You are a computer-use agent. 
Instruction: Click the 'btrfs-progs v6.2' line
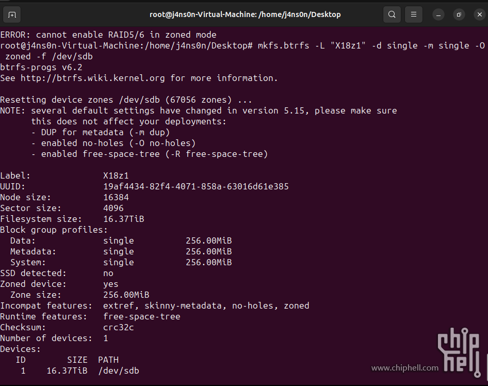coord(41,67)
